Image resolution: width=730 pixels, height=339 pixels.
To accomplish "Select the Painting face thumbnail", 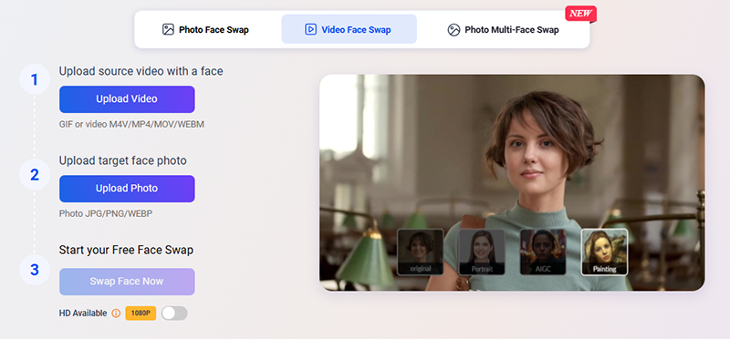I will point(604,252).
